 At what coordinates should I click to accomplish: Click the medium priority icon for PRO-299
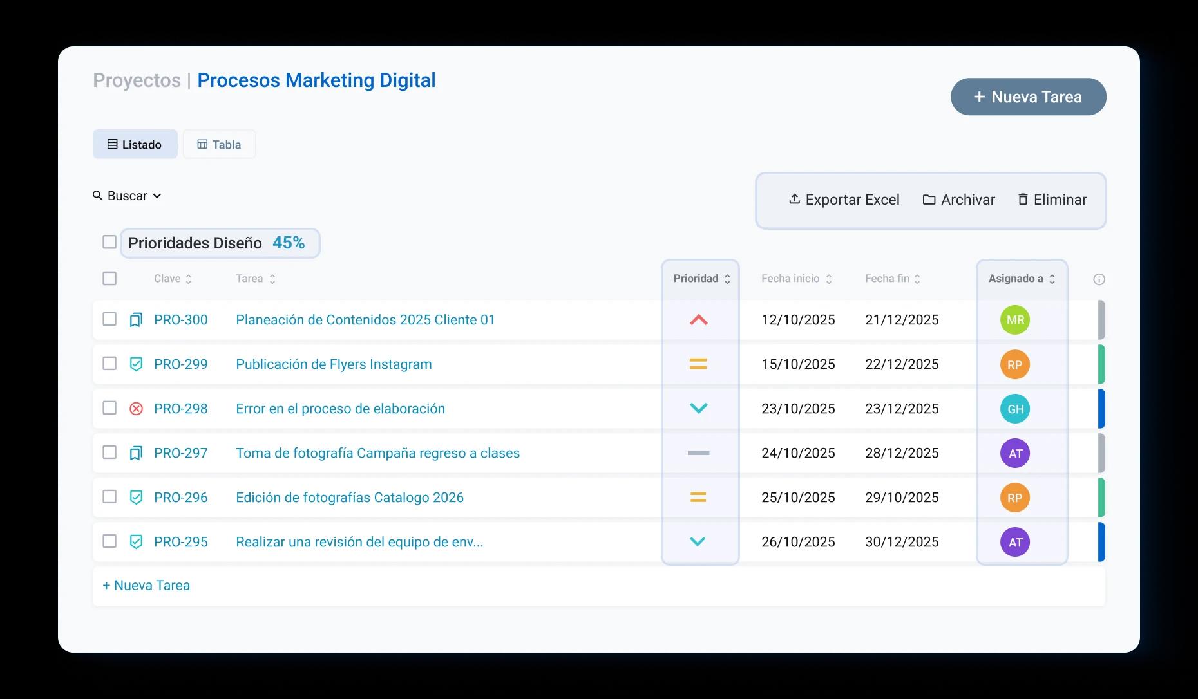pos(698,364)
